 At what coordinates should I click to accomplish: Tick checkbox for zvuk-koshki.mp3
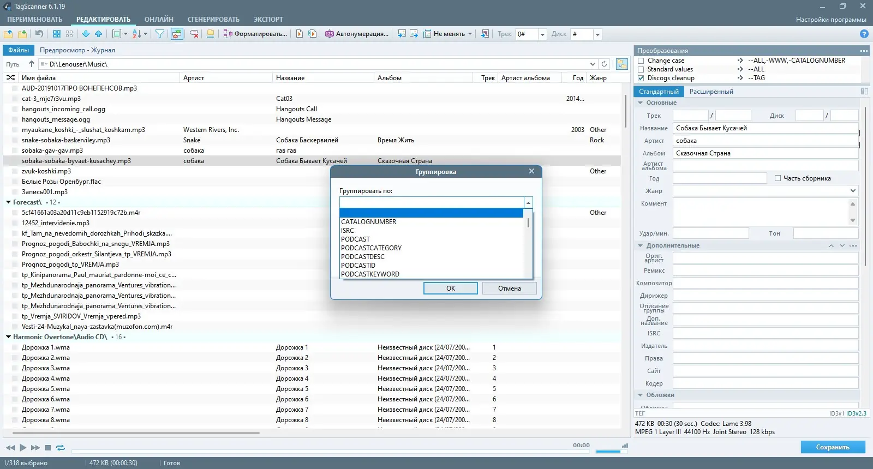(x=15, y=171)
